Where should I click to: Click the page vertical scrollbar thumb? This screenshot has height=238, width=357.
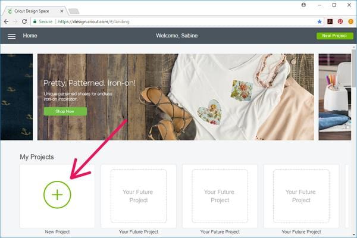point(354,68)
